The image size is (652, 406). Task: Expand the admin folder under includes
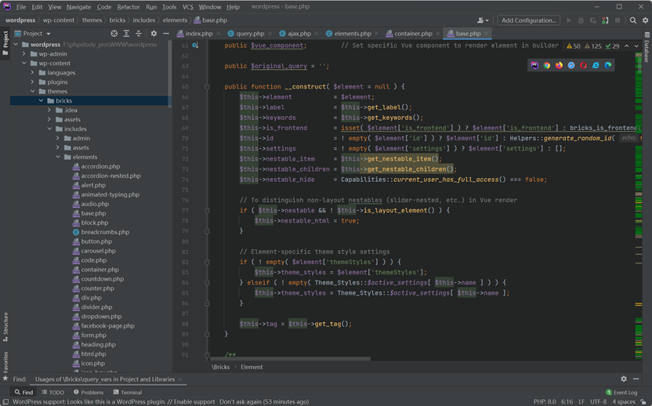(58, 138)
